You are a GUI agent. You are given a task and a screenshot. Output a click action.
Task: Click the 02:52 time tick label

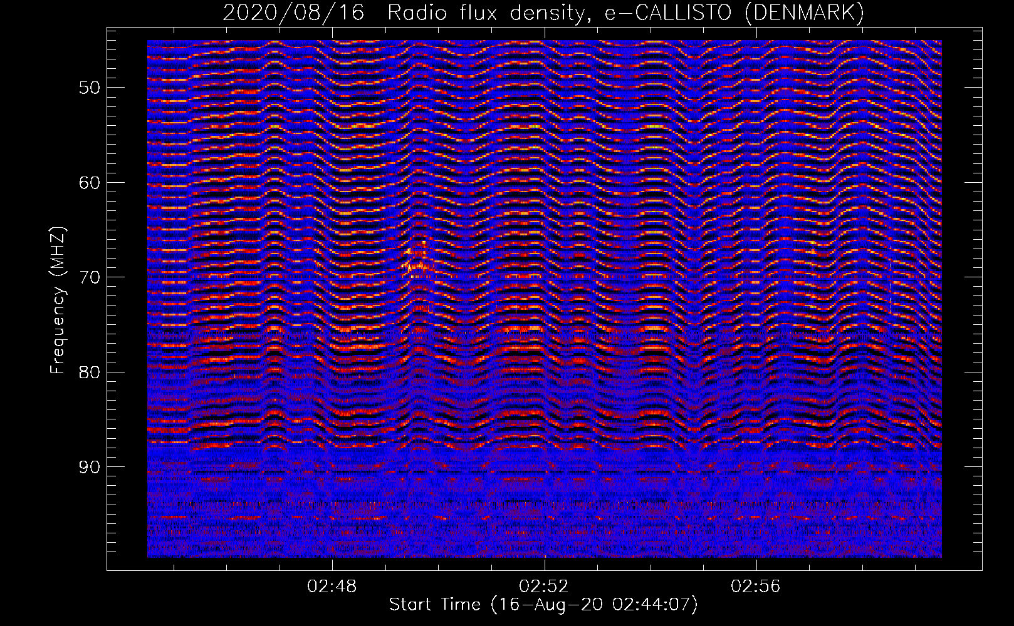[544, 587]
